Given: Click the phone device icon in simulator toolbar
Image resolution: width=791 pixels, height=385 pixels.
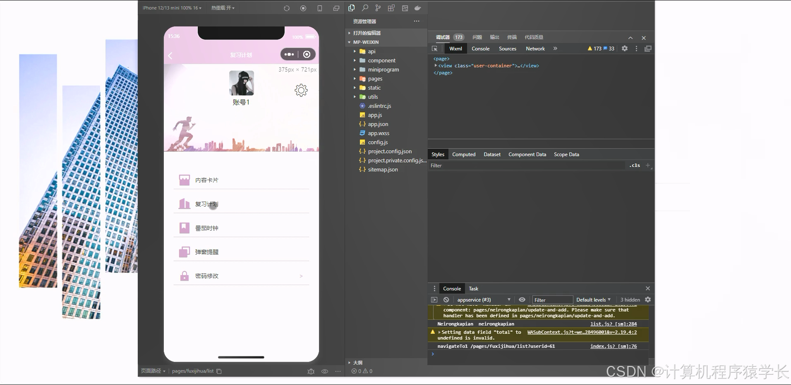Looking at the screenshot, I should (x=320, y=8).
